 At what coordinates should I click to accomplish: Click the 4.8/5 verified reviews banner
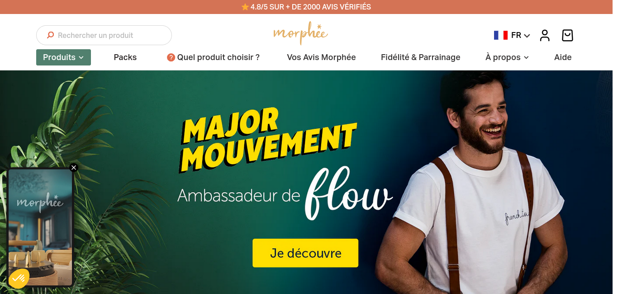coord(306,7)
